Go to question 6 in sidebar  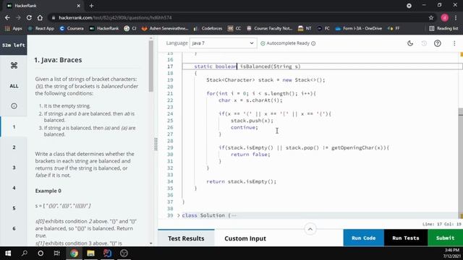[14, 228]
